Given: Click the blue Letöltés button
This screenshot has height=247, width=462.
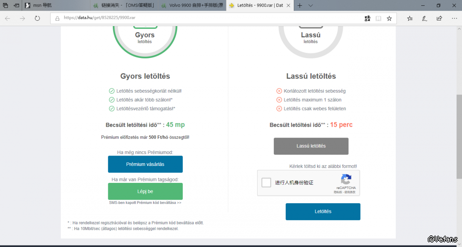Looking at the screenshot, I should [x=323, y=212].
